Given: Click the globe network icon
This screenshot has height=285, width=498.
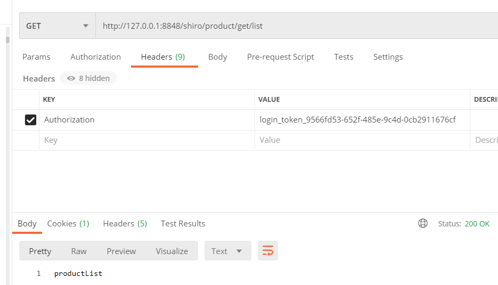Looking at the screenshot, I should click(423, 223).
